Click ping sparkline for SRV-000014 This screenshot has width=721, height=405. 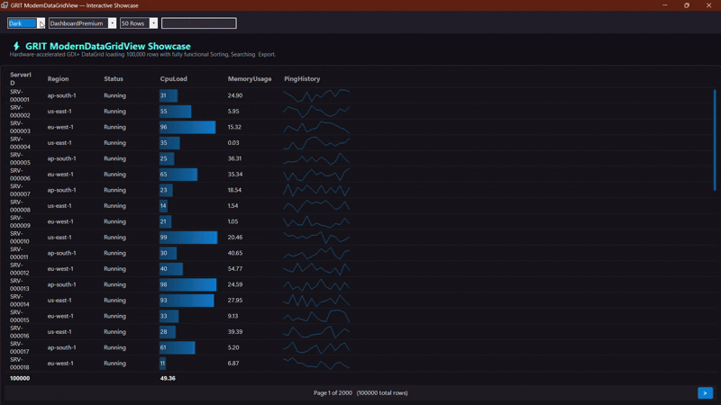[x=316, y=301]
